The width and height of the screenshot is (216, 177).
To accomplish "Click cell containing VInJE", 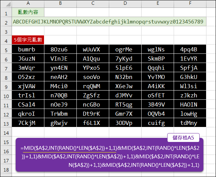I will (60, 58).
